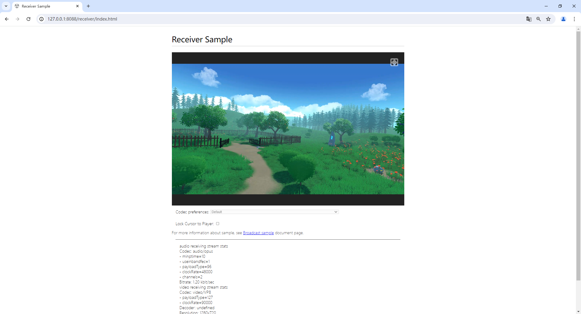Bookmark this page with the star icon
Viewport: 581px width, 314px height.
coord(548,19)
